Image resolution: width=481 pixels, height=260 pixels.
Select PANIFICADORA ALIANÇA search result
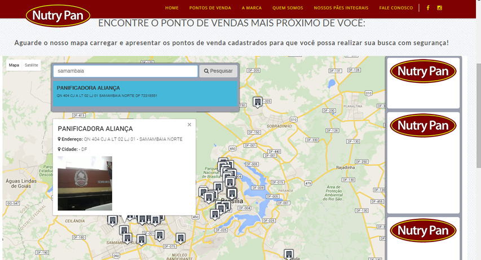coord(145,93)
